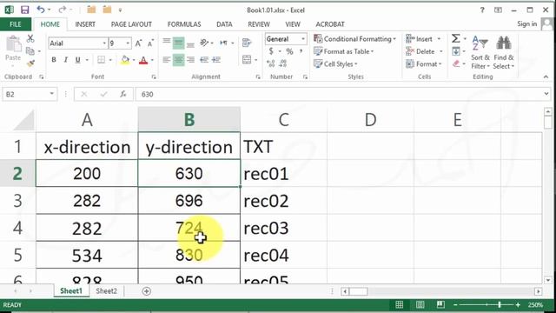
Task: Switch to the DATA tab
Action: click(x=224, y=24)
